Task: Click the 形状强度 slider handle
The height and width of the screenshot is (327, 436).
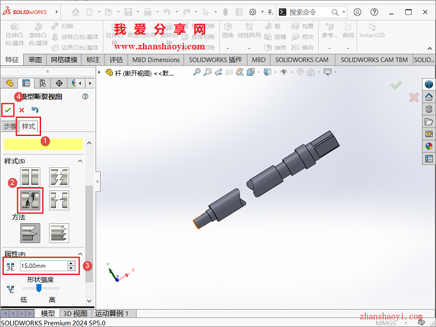Action: 38,289
